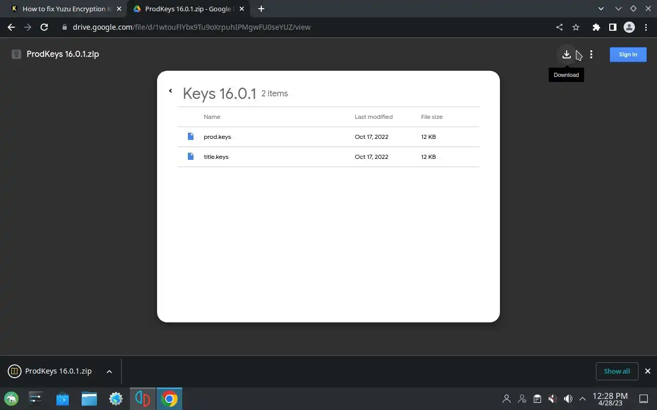Open the clock showing 12:28 PM
The height and width of the screenshot is (410, 657).
[610, 399]
